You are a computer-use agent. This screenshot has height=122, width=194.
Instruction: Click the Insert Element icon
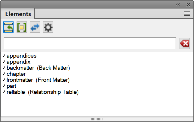pos(8,27)
